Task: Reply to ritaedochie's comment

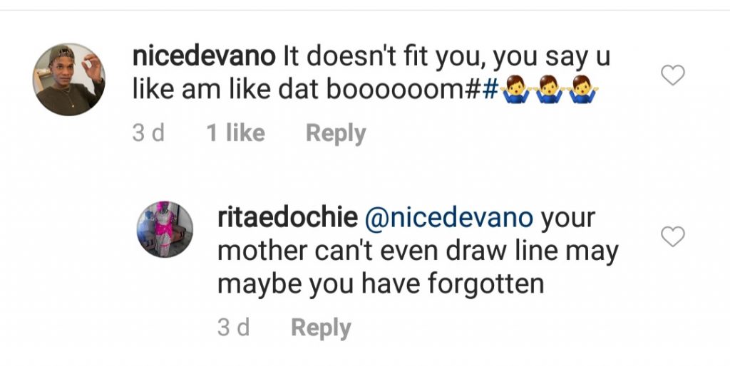Action: (321, 328)
